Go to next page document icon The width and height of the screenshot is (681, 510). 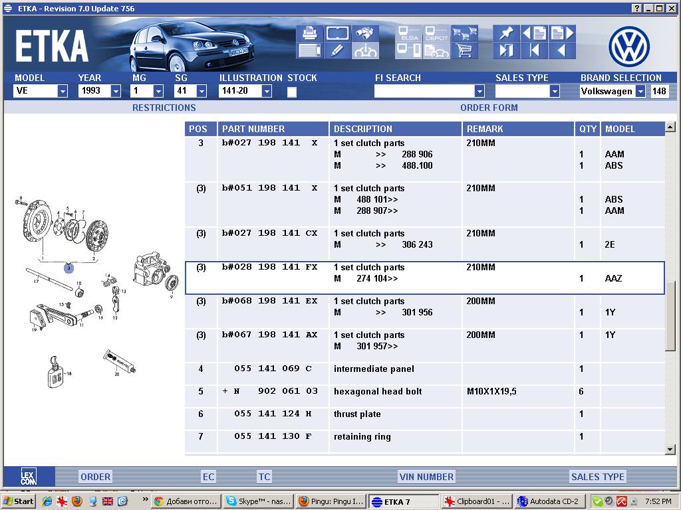(x=562, y=33)
